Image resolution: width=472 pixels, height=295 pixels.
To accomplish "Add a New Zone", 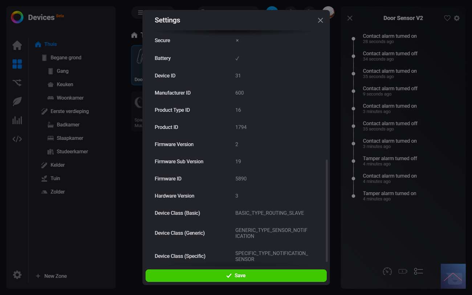I will click(x=51, y=276).
